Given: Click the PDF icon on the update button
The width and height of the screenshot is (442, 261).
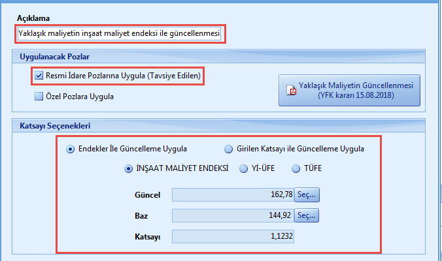Looking at the screenshot, I should [x=292, y=90].
